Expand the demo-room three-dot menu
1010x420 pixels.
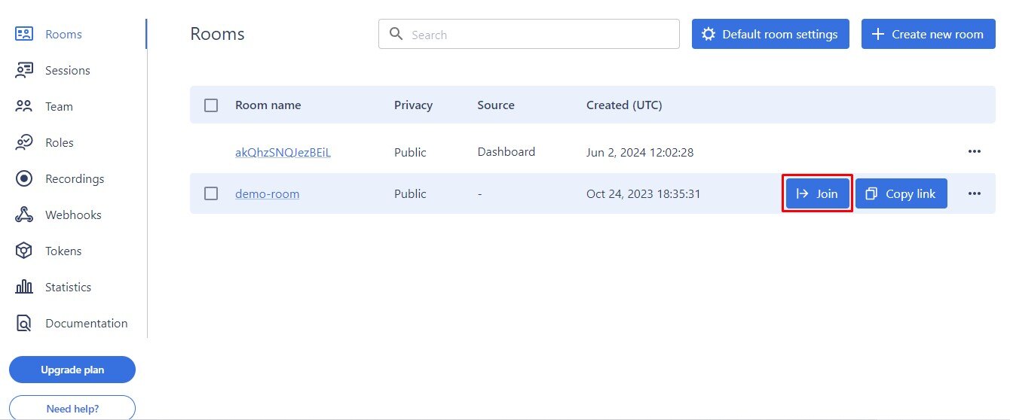[974, 193]
